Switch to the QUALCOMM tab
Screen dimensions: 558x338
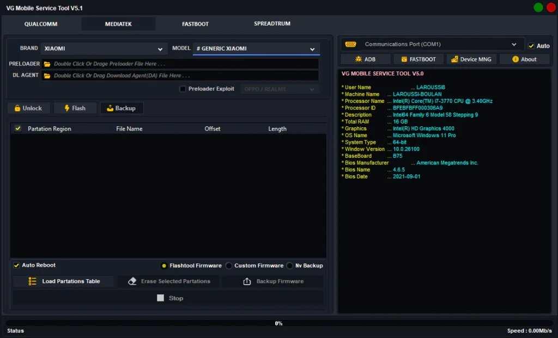coord(40,24)
